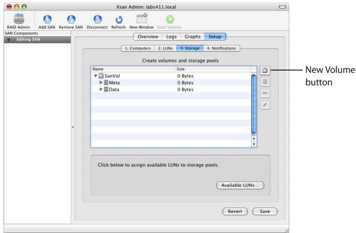
Task: Switch to the Graphs tab
Action: point(193,36)
